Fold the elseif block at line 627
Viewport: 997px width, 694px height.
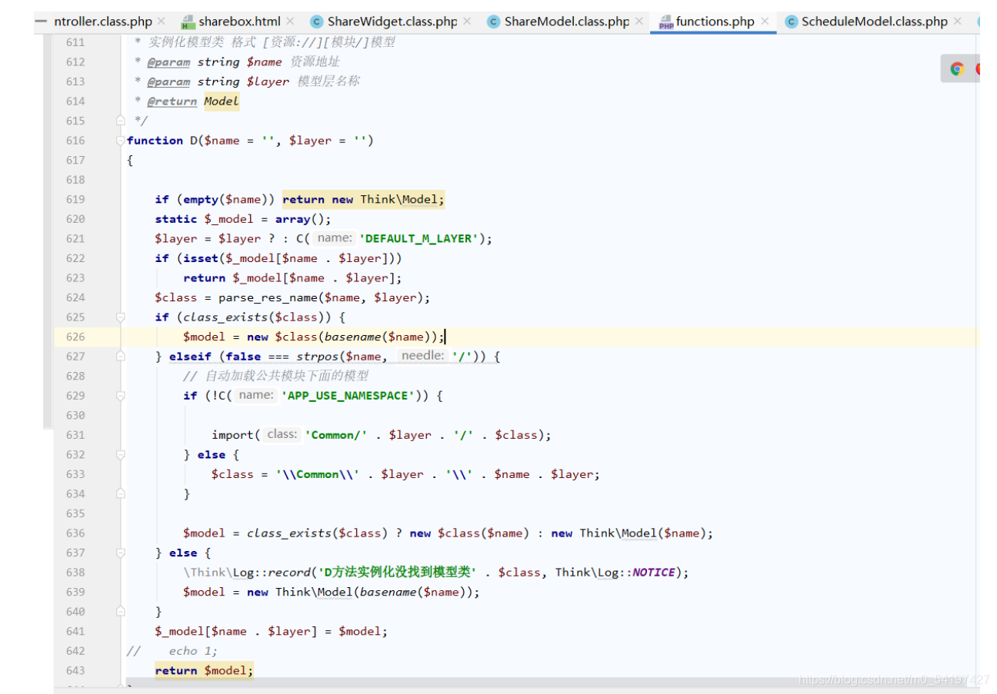pos(120,357)
